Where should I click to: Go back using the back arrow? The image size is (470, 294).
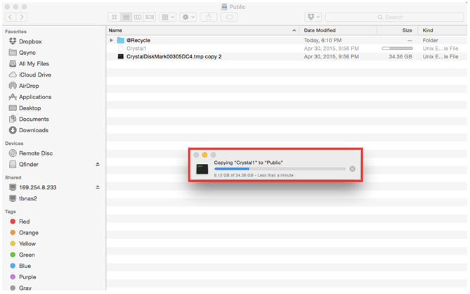pos(11,17)
